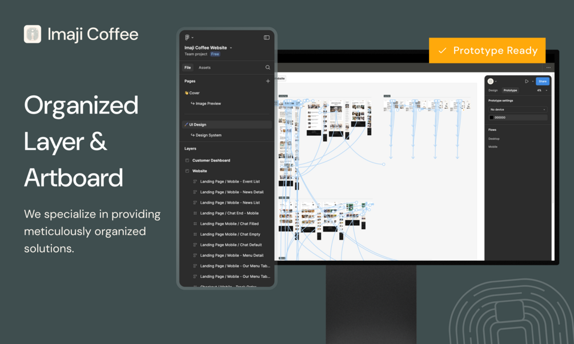Click the Layers section header
This screenshot has height=344, width=574.
[x=190, y=149]
